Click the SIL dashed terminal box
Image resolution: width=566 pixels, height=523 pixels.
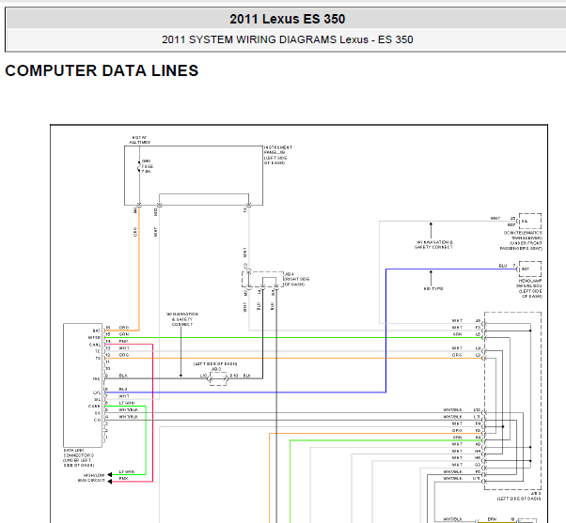coord(530,221)
